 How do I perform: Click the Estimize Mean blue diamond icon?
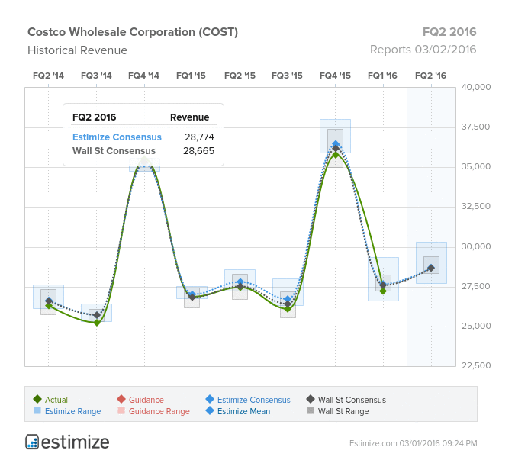210,411
